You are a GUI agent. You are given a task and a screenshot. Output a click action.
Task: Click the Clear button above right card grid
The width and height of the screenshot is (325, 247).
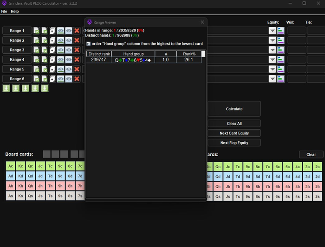pyautogui.click(x=311, y=154)
